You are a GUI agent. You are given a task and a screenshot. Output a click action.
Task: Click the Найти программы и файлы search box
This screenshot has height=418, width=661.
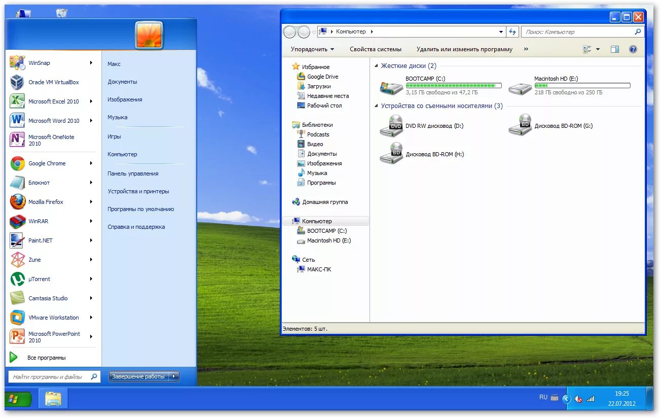(x=54, y=377)
